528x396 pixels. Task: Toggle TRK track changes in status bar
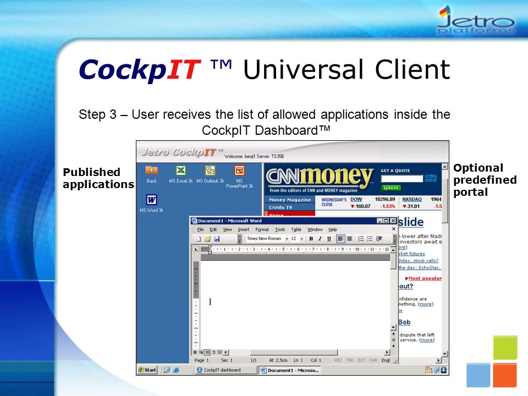(x=350, y=360)
